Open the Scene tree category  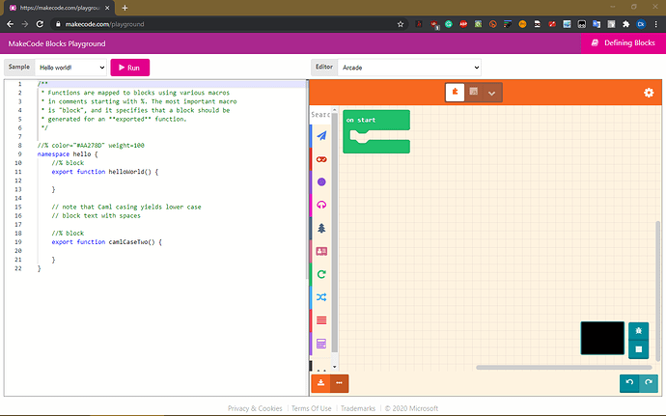321,228
